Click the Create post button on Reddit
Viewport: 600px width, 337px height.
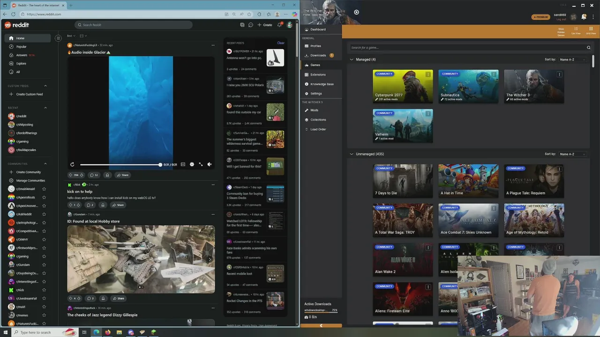point(264,25)
